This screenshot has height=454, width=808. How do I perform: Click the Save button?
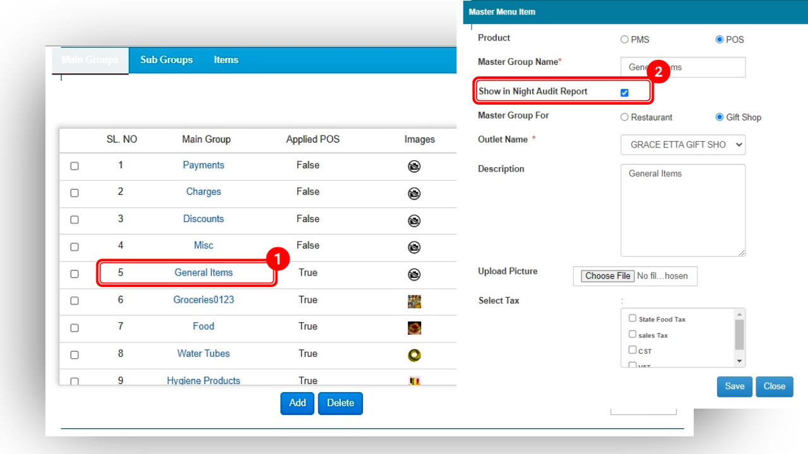point(734,386)
